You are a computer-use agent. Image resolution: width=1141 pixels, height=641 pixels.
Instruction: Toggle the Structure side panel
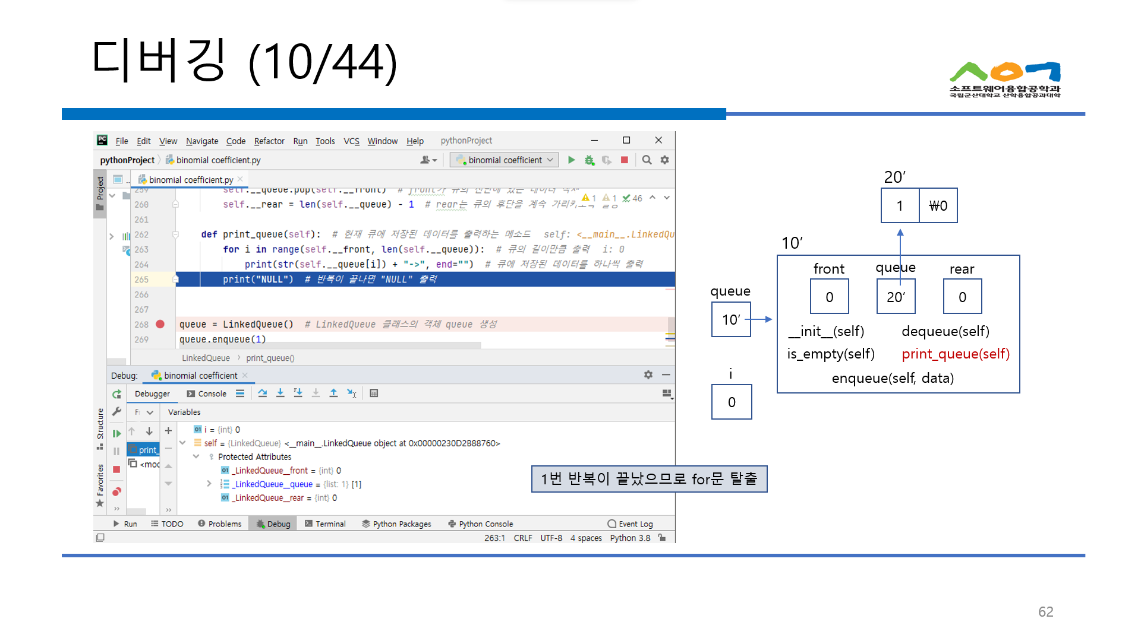click(100, 429)
